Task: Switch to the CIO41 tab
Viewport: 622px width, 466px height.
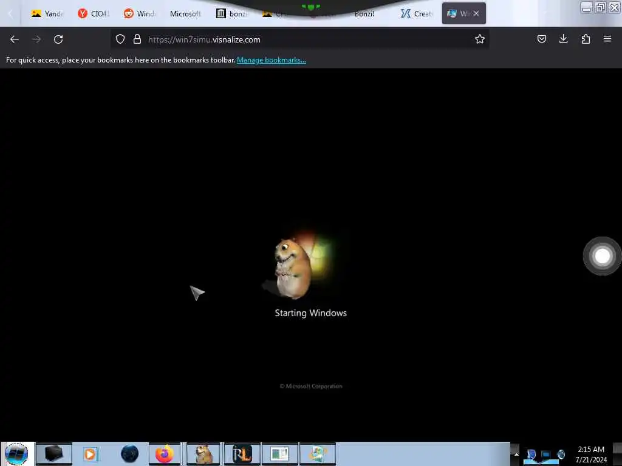Action: coord(94,14)
